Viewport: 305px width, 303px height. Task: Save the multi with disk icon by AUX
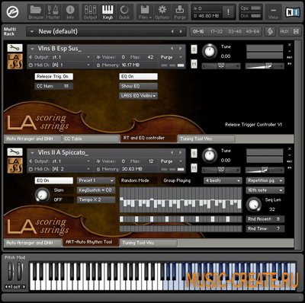coord(296,31)
